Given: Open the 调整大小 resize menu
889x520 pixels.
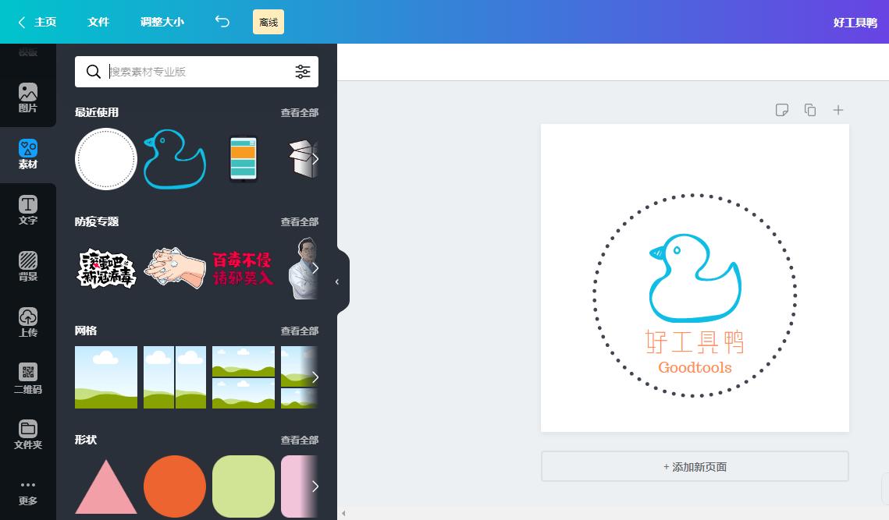Looking at the screenshot, I should [x=162, y=22].
